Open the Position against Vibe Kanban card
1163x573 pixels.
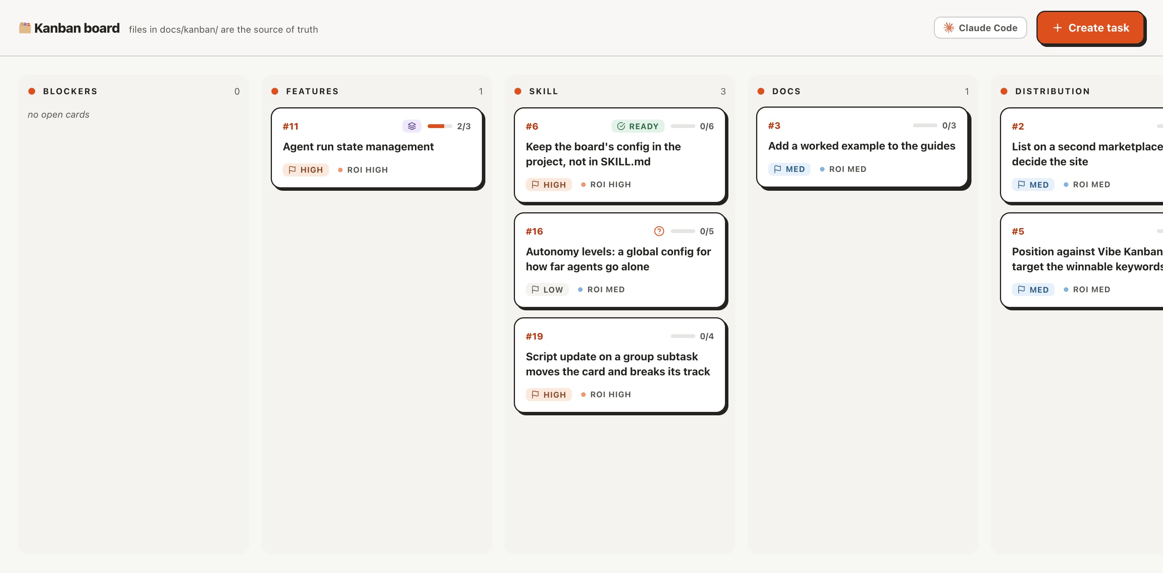click(1082, 260)
